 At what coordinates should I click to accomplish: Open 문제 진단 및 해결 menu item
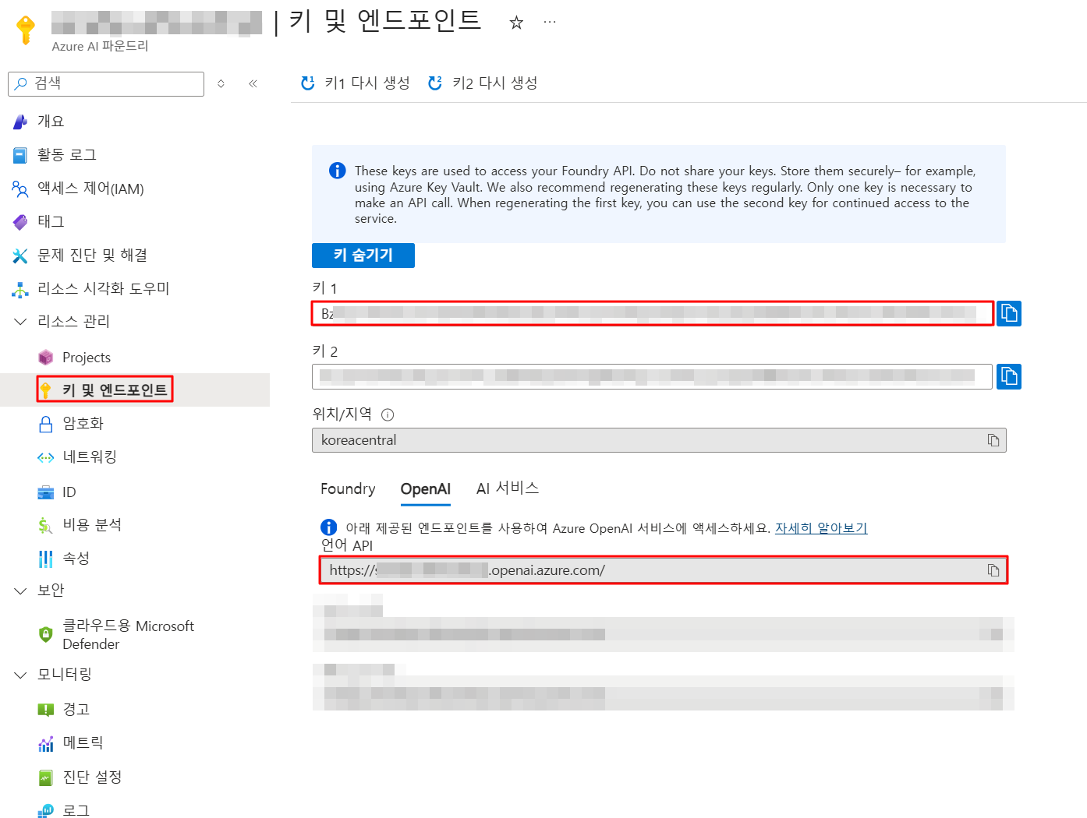tap(92, 255)
